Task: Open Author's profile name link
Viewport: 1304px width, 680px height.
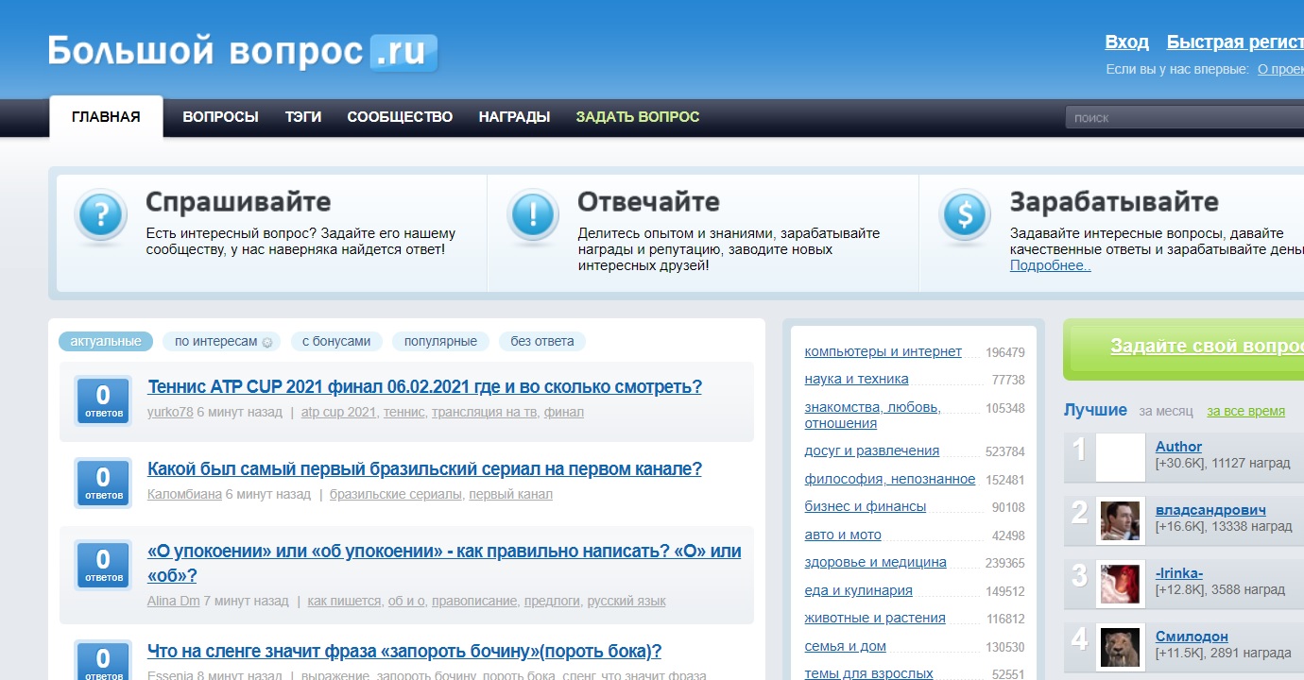Action: tap(1178, 447)
